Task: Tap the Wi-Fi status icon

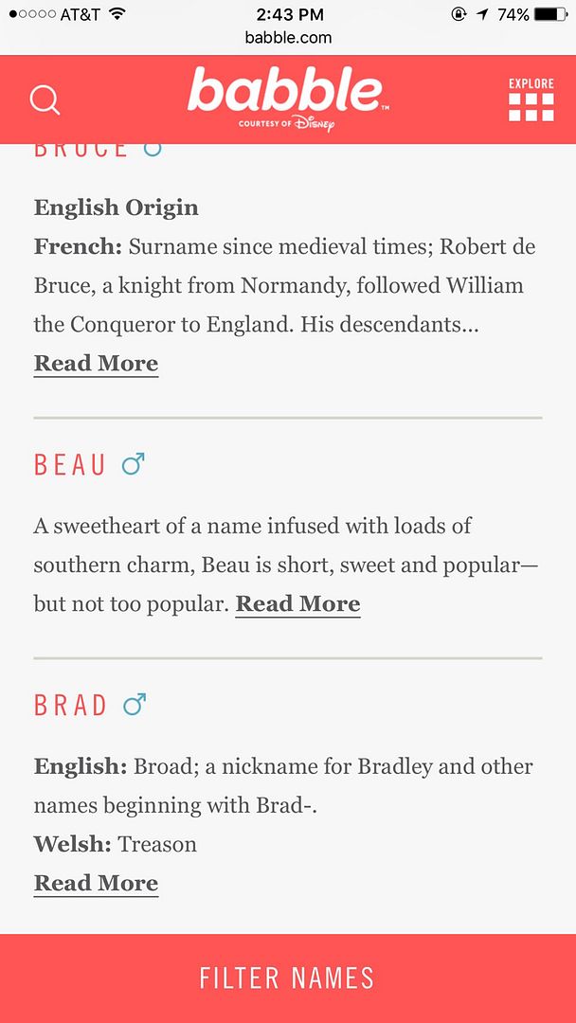Action: pyautogui.click(x=117, y=13)
